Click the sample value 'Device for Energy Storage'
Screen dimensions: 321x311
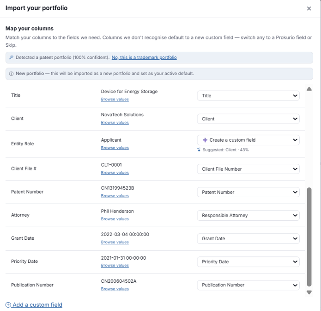[x=129, y=92]
